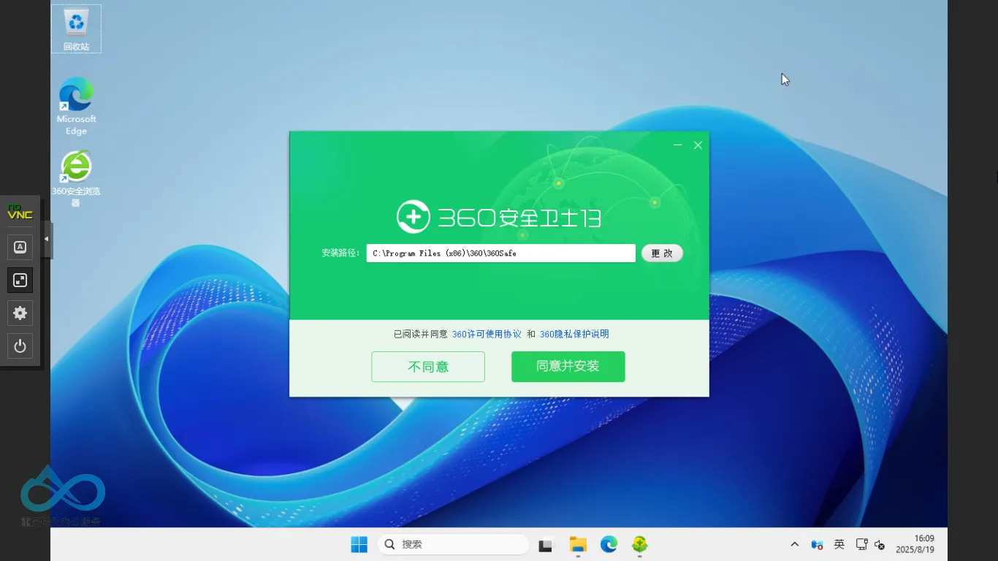Click the 已阅读并同意 text
The width and height of the screenshot is (998, 561).
coord(420,334)
